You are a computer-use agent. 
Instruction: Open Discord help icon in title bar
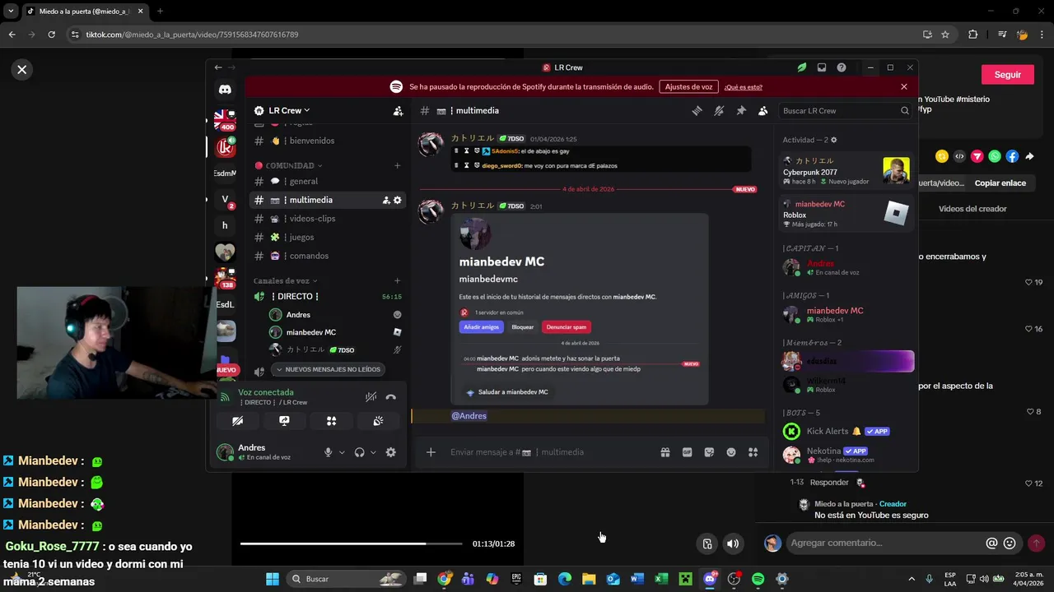pyautogui.click(x=842, y=67)
